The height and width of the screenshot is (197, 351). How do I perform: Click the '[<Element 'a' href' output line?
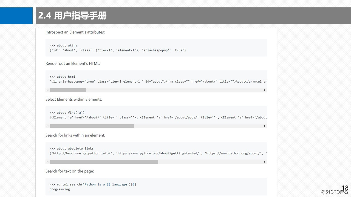[x=158, y=117]
